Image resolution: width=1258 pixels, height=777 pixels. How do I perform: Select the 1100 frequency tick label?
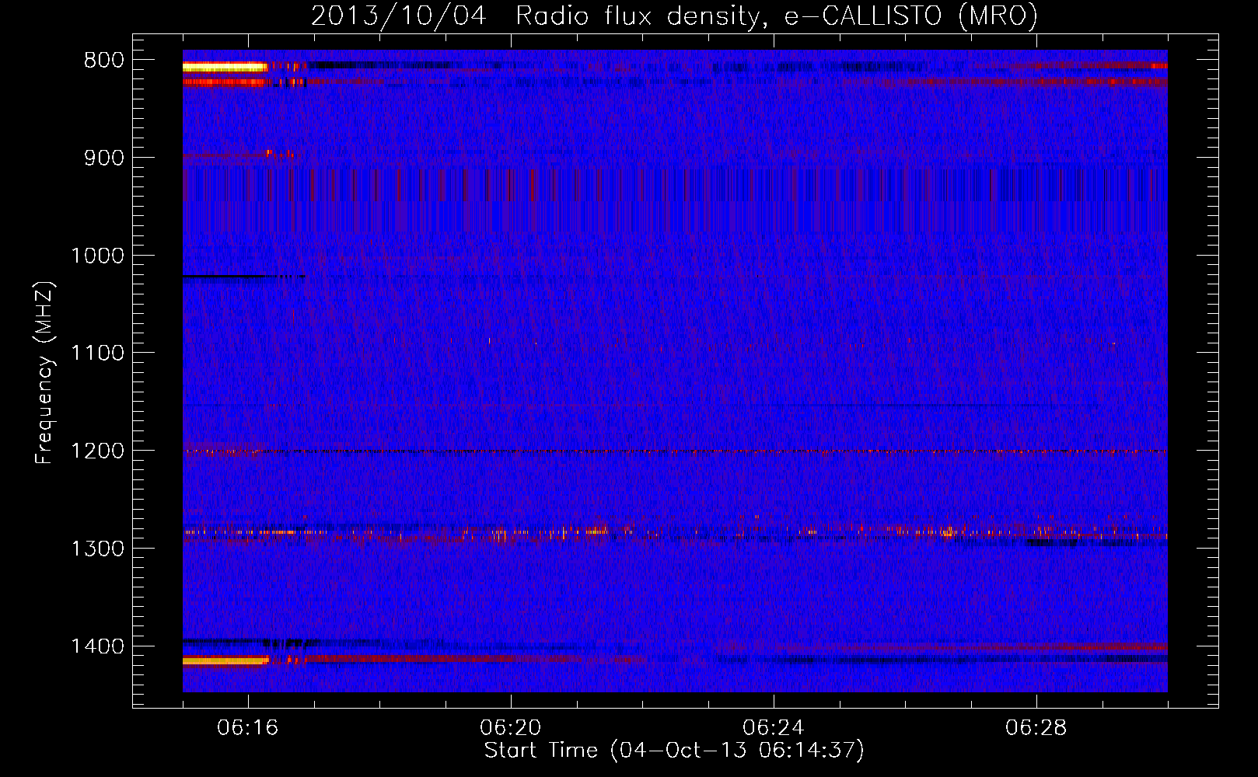pos(97,354)
